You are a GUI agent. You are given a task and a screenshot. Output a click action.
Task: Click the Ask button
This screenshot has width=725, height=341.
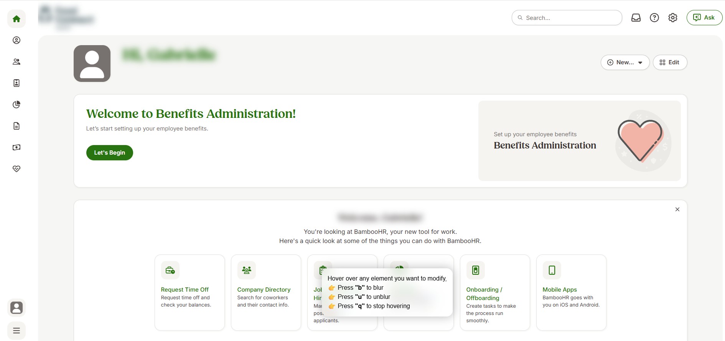[704, 18]
